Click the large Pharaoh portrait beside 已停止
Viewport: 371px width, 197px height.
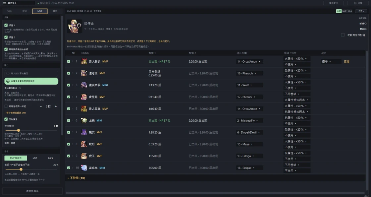pos(74,26)
